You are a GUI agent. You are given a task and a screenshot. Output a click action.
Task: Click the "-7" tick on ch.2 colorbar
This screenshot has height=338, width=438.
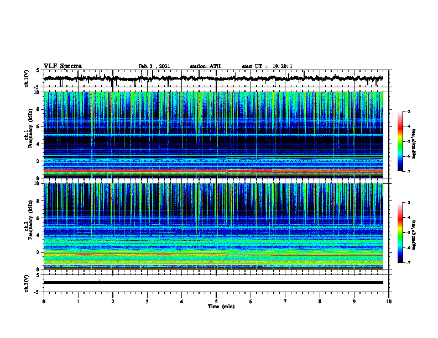tap(408, 262)
